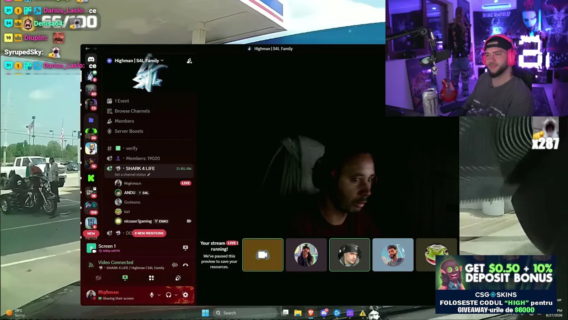This screenshot has height=320, width=568.
Task: Open the server showing 73 notifications
Action: [x=91, y=104]
